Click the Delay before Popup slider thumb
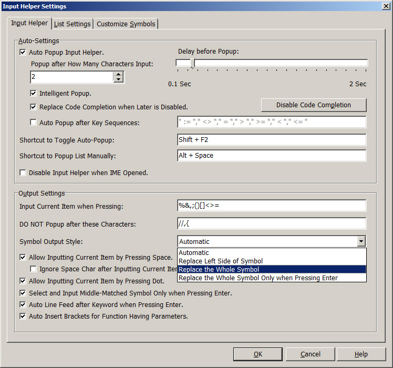The height and width of the screenshot is (368, 393). point(192,64)
